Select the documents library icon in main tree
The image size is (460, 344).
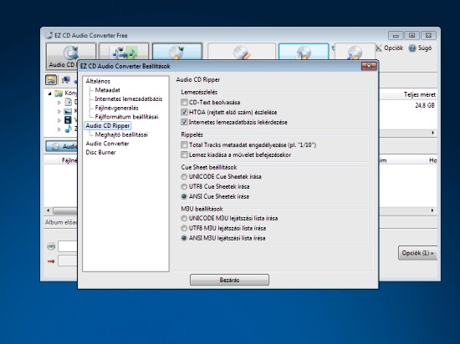tap(68, 102)
